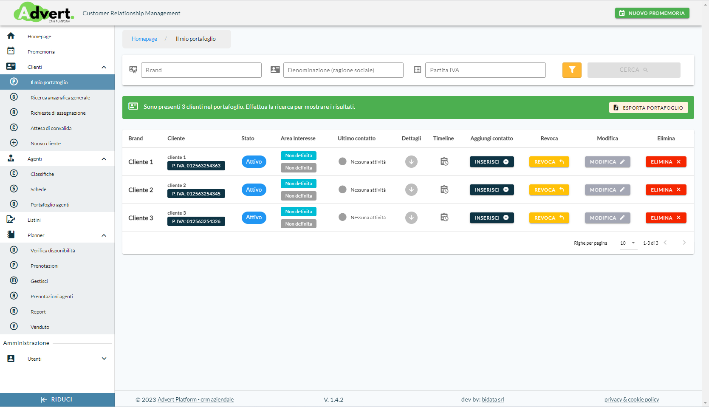The height and width of the screenshot is (407, 709).
Task: Click the Promemoria calendar icon
Action: (11, 51)
